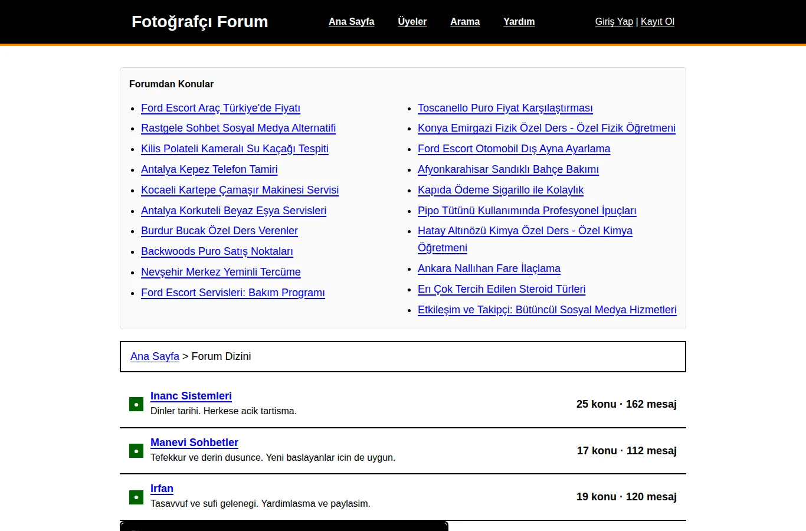Click the Giriş Yap link
Screen dimensions: 806x531
pos(614,22)
